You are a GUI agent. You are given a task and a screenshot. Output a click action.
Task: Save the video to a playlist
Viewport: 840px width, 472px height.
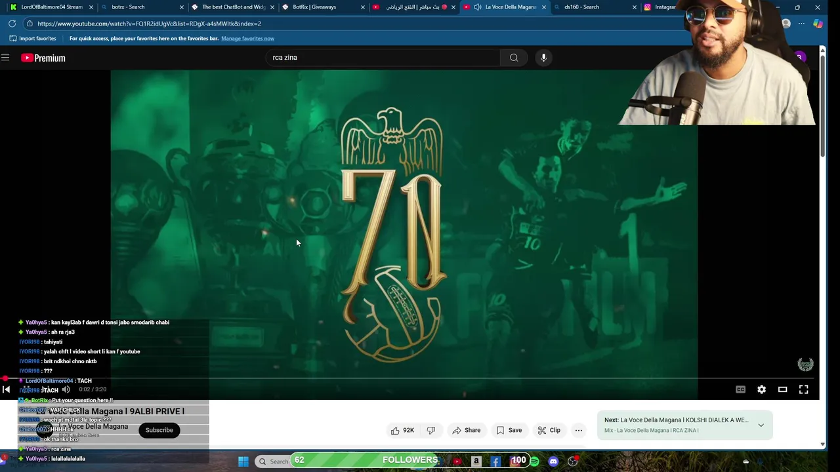tap(509, 430)
